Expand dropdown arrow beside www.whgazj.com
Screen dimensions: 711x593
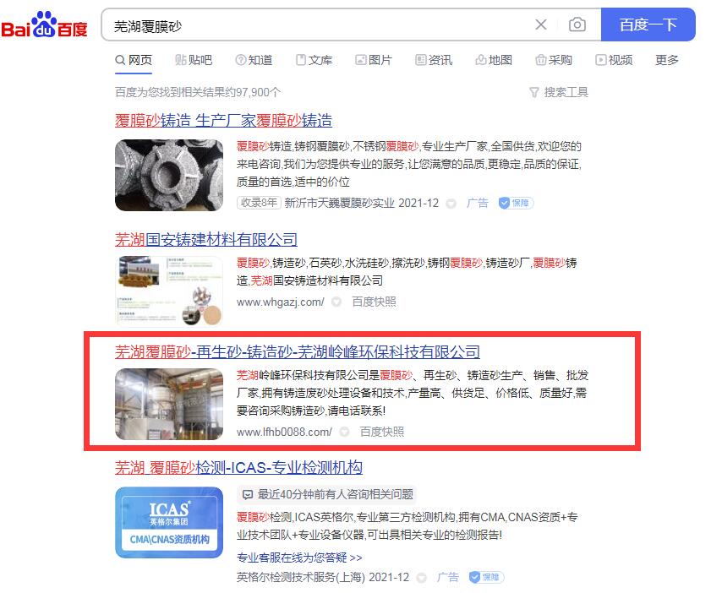click(336, 302)
